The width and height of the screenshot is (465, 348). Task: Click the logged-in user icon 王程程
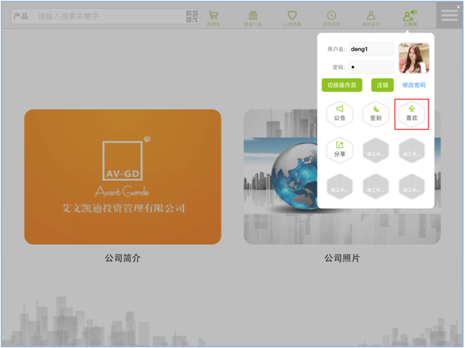pyautogui.click(x=410, y=18)
